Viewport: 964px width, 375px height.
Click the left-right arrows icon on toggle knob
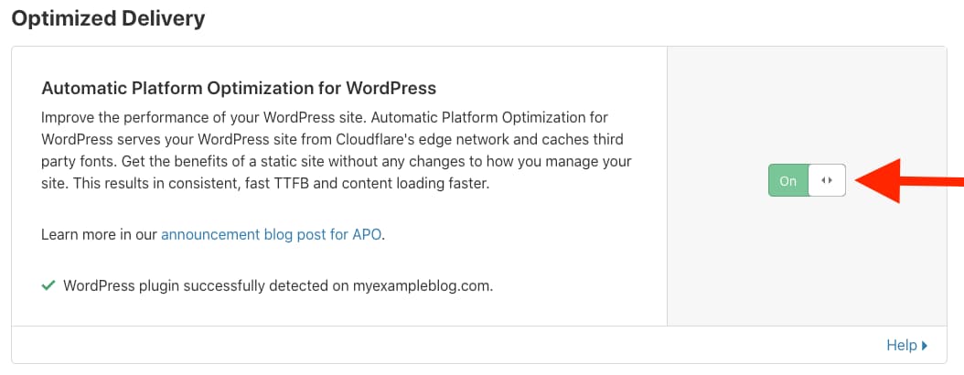click(x=827, y=181)
